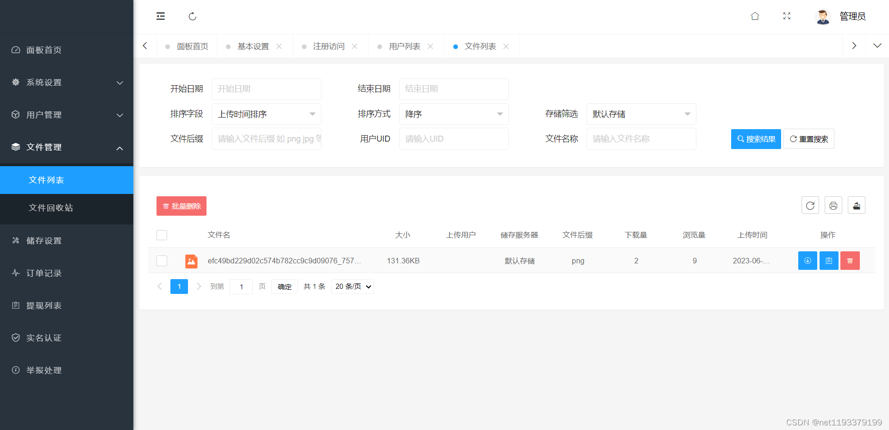Expand the 系统设置 sidebar menu
This screenshot has height=430, width=889.
coord(67,82)
